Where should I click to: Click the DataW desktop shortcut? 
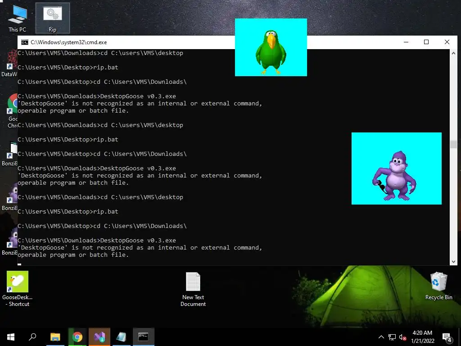point(9,63)
